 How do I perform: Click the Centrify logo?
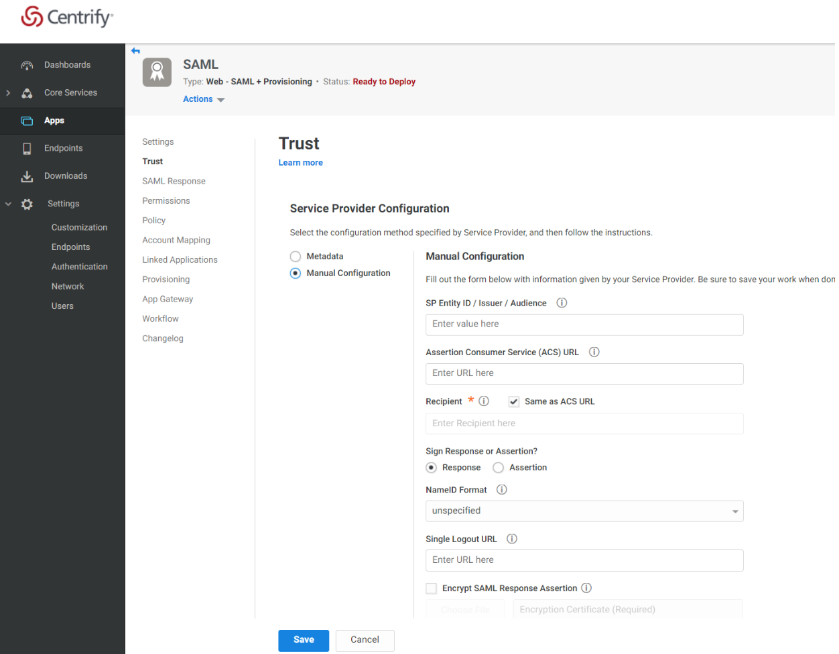pos(67,17)
